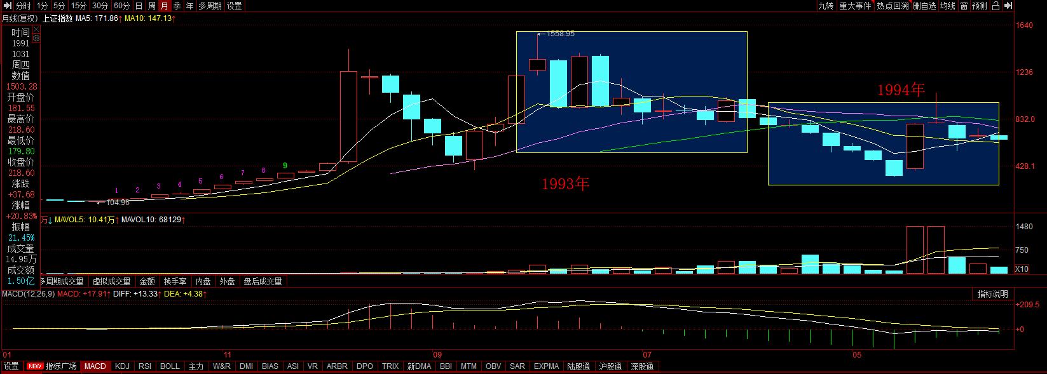The height and width of the screenshot is (374, 1047).
Task: Select the VR indicator tab
Action: 312,366
